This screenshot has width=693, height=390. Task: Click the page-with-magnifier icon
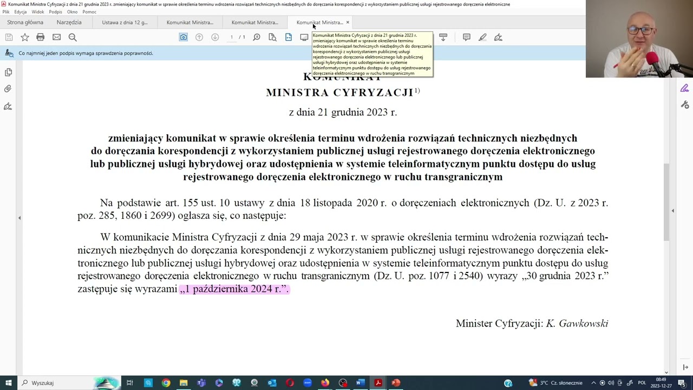click(x=272, y=37)
